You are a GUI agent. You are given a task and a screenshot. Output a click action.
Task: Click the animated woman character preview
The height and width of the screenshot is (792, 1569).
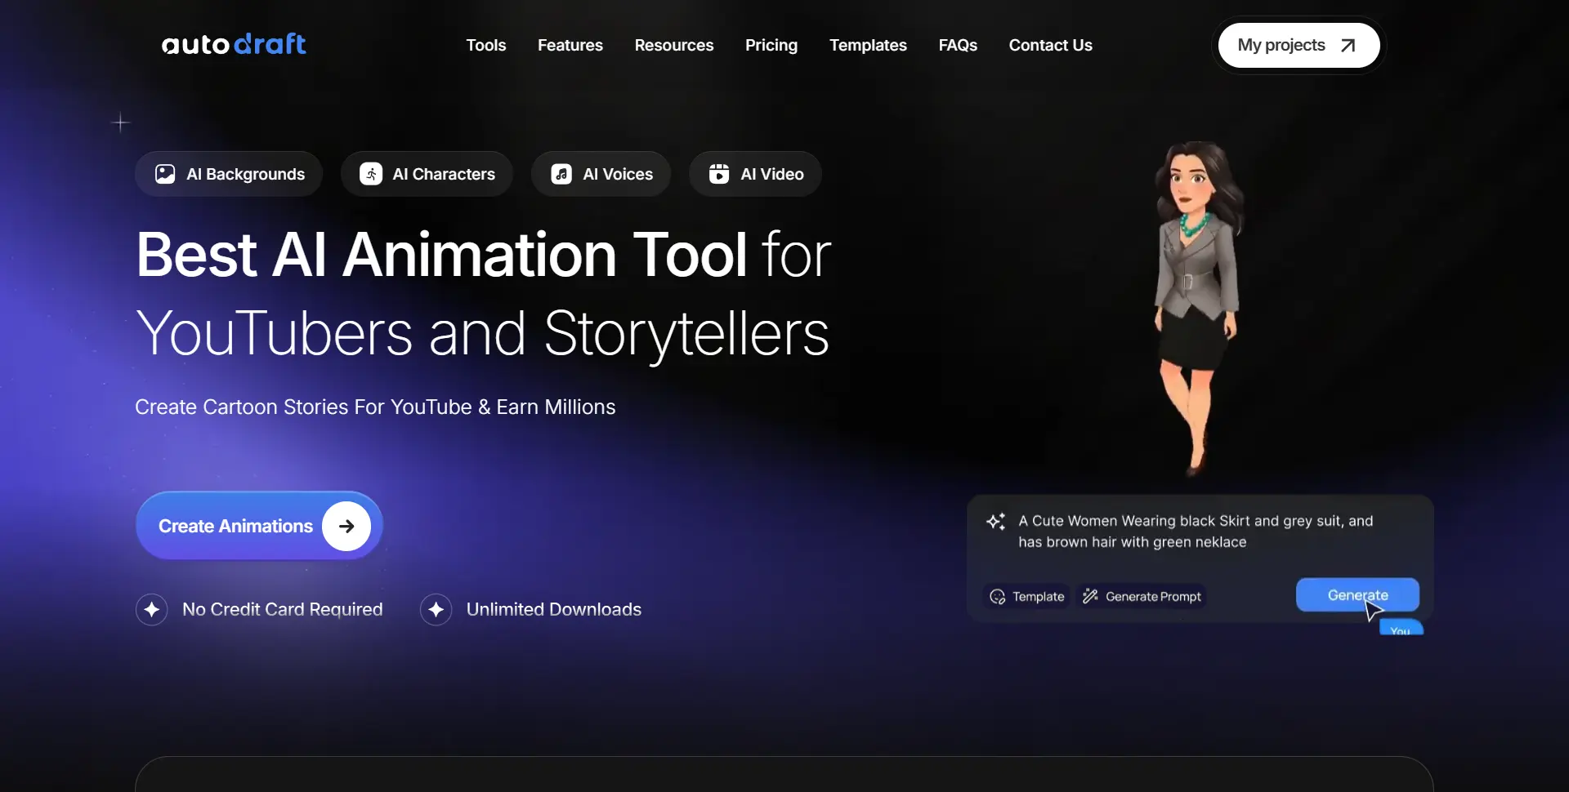coord(1197,309)
